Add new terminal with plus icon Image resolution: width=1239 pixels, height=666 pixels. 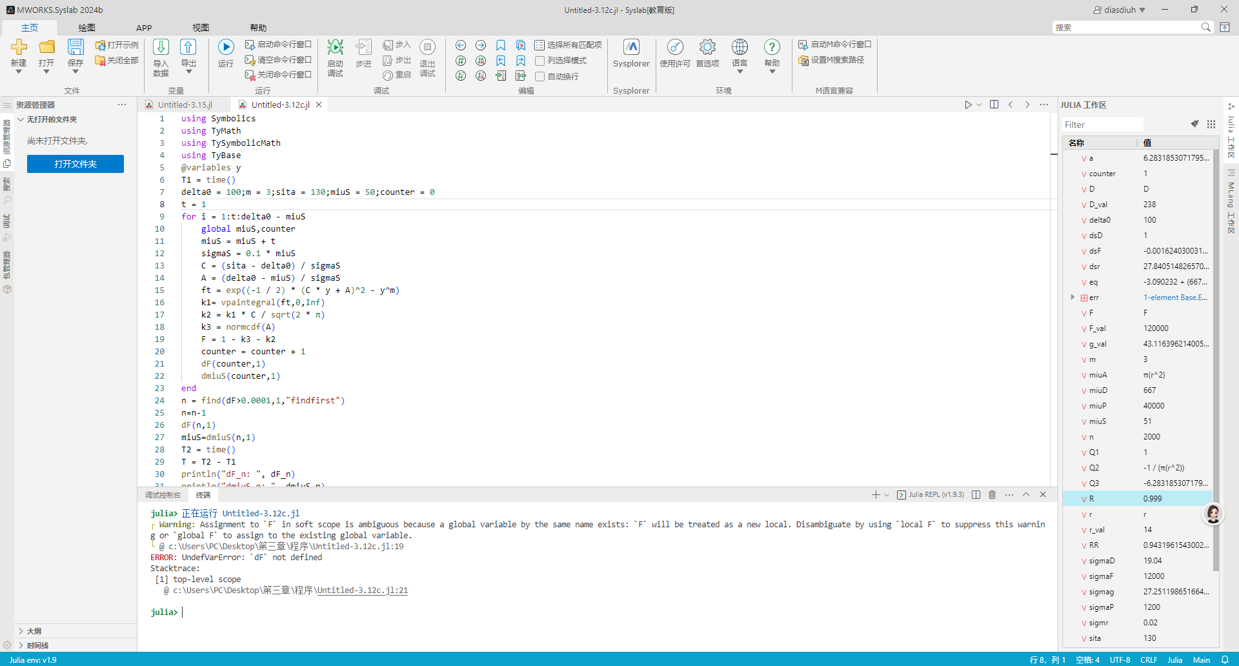(x=876, y=494)
